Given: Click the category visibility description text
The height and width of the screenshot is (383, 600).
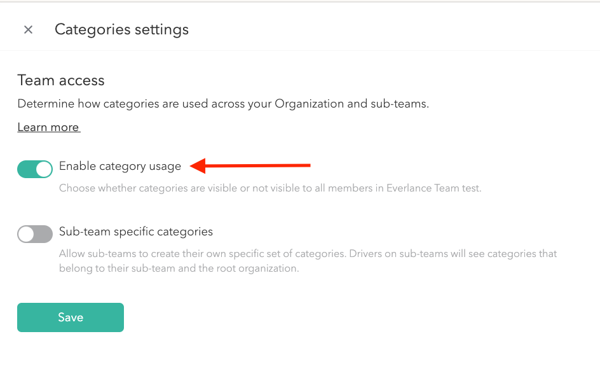Looking at the screenshot, I should [270, 188].
